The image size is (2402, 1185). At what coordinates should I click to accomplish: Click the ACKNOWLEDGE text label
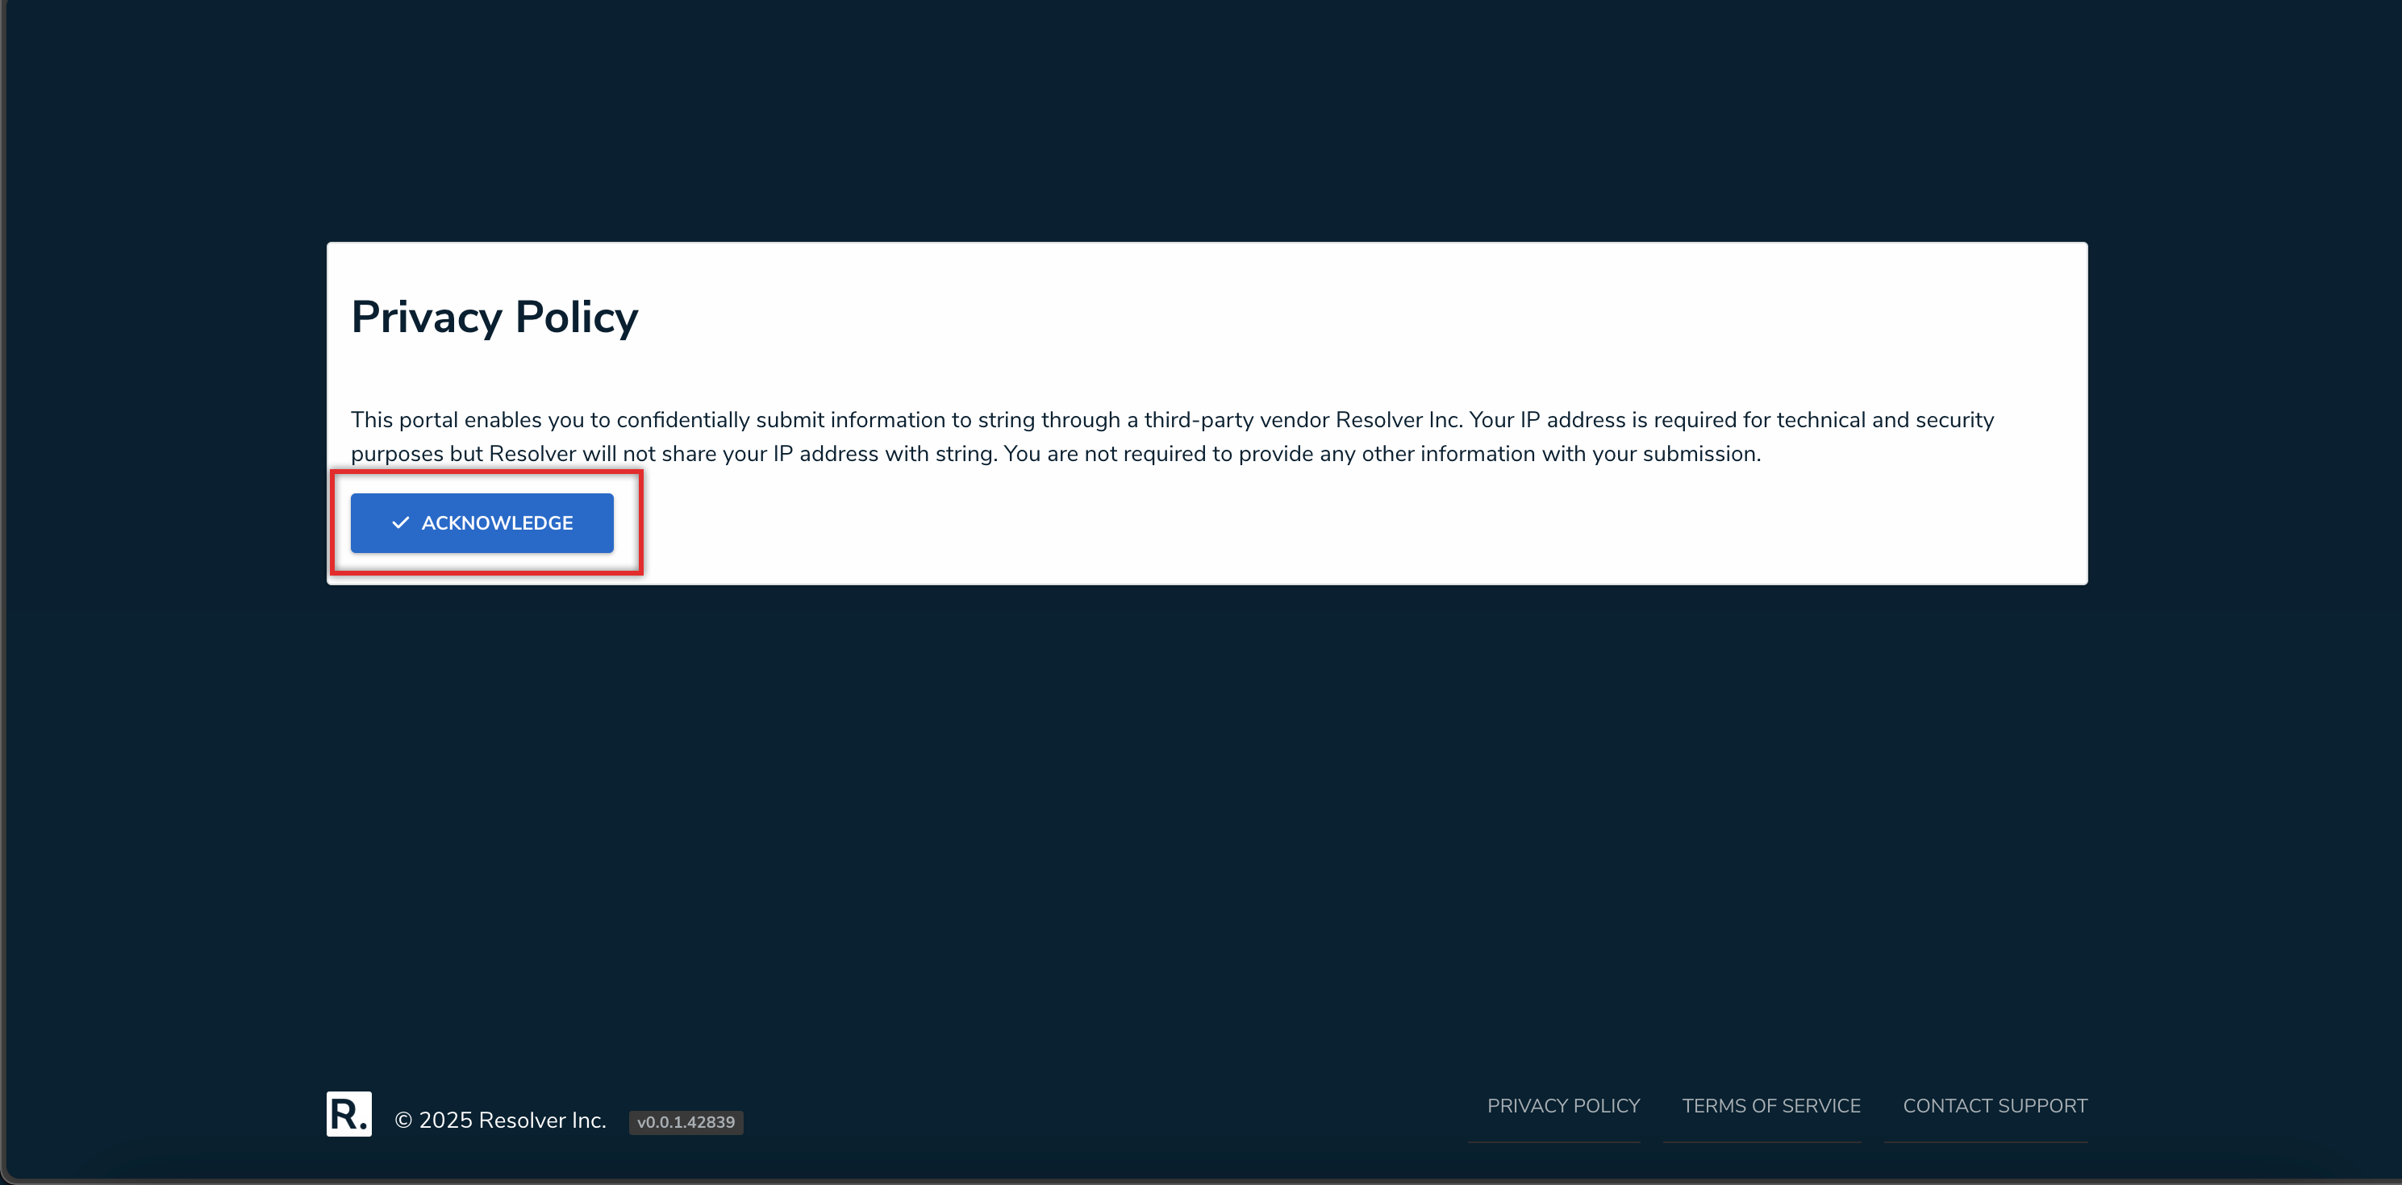(x=497, y=522)
